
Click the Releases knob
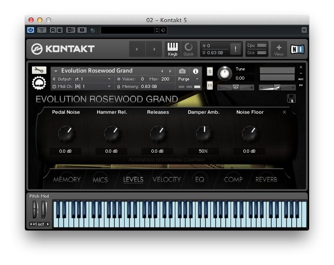click(x=158, y=134)
